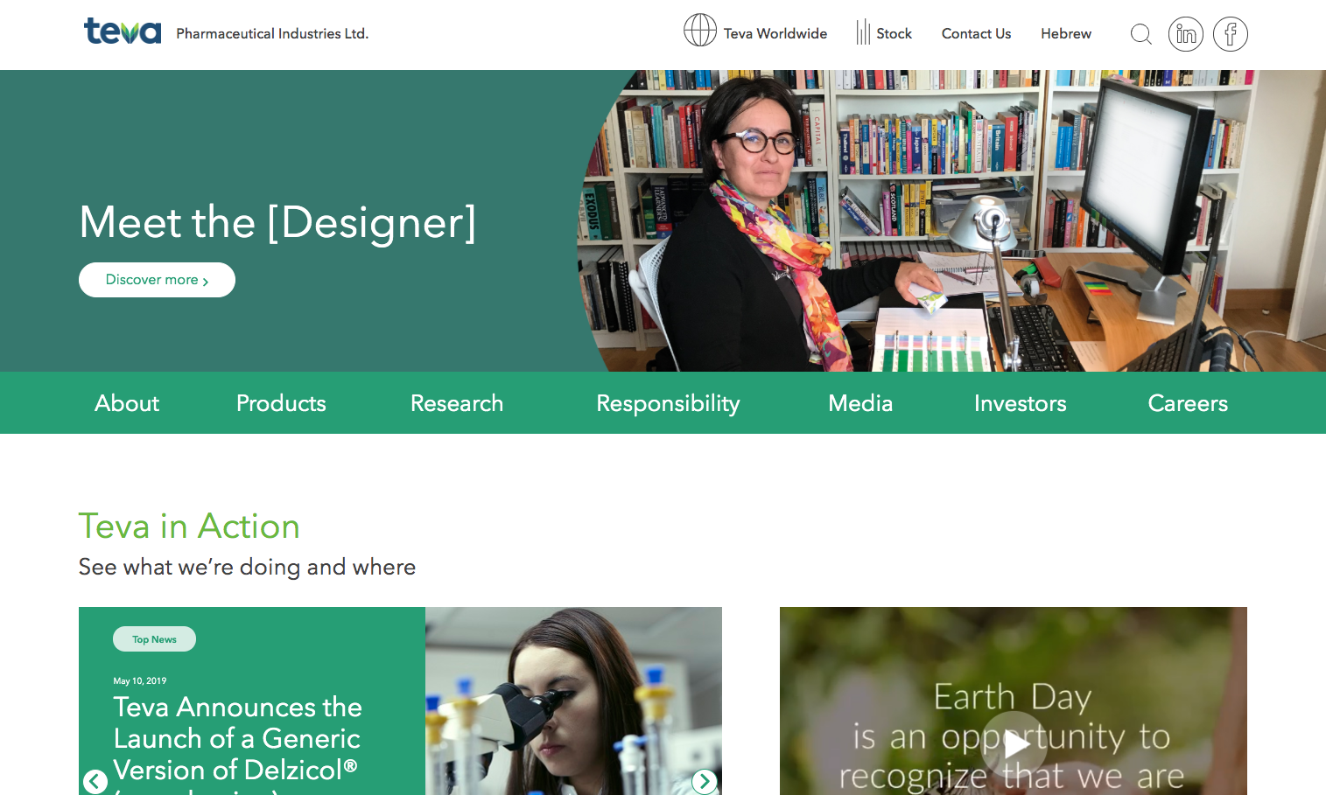Click the Discover more button
This screenshot has height=795, width=1326.
(x=157, y=280)
